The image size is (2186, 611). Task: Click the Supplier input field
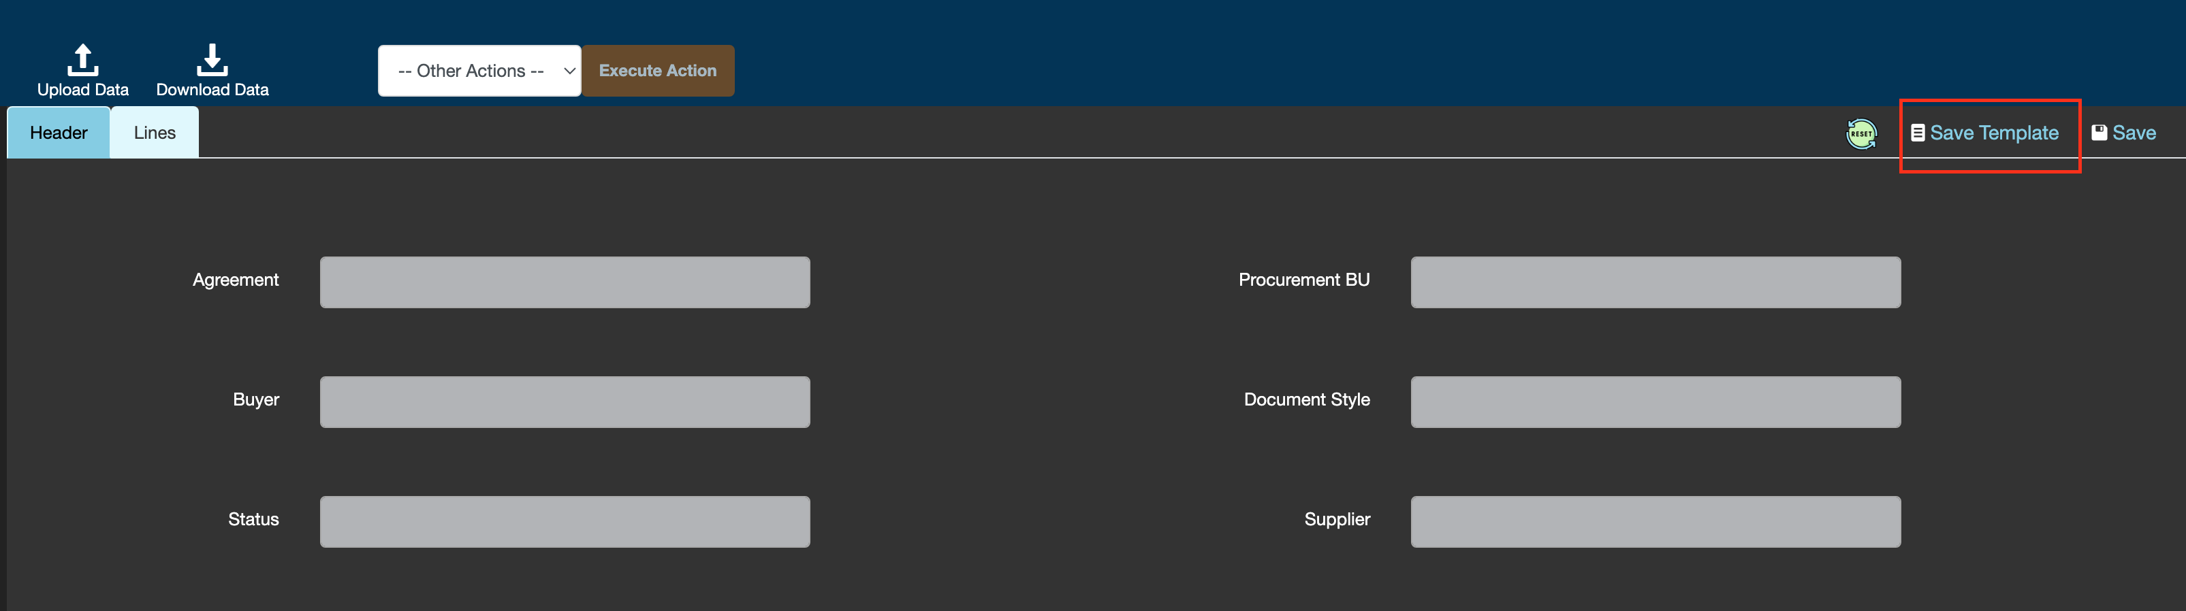[1655, 521]
